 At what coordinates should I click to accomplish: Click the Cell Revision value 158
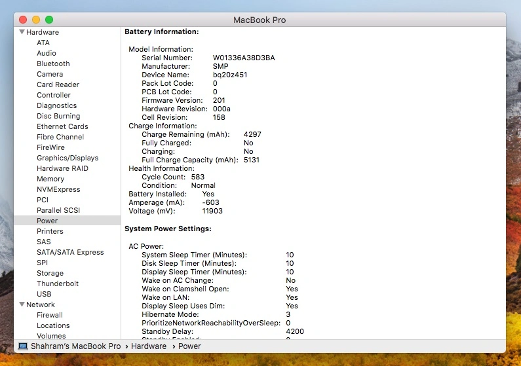coord(219,117)
